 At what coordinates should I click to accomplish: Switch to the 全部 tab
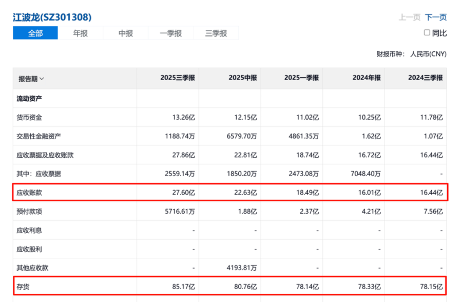pos(35,33)
